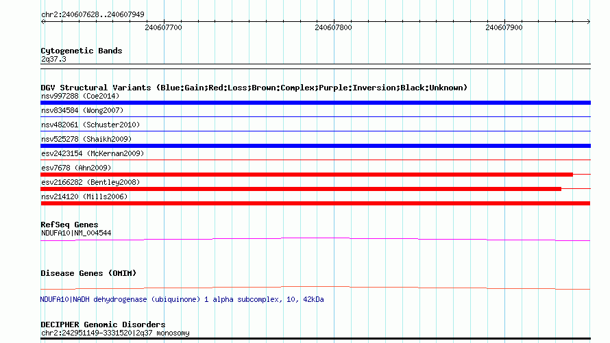Click the 240607900 ruler tick label
This screenshot has height=343, width=610.
[x=504, y=27]
